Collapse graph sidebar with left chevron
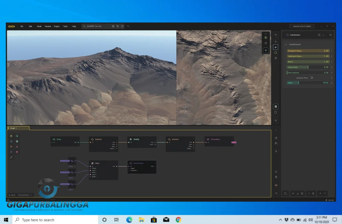342x224 pixels. [x=276, y=130]
